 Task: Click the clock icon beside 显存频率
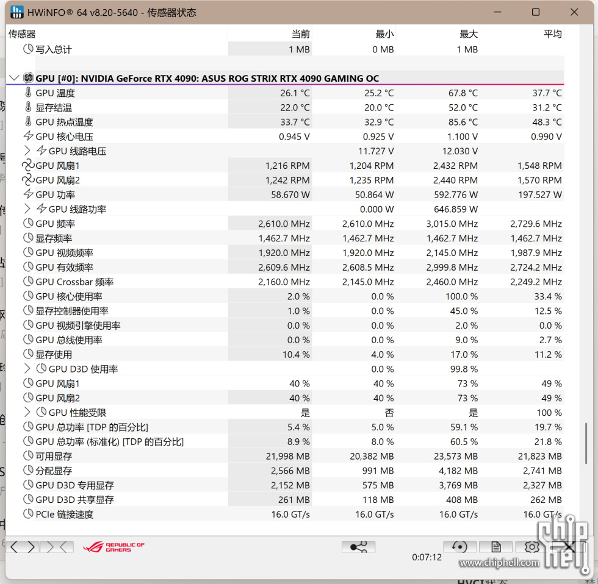click(x=28, y=238)
